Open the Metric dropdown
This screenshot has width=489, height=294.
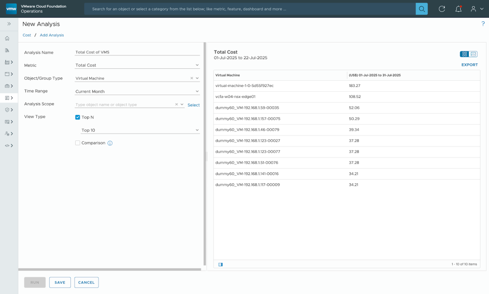point(137,65)
